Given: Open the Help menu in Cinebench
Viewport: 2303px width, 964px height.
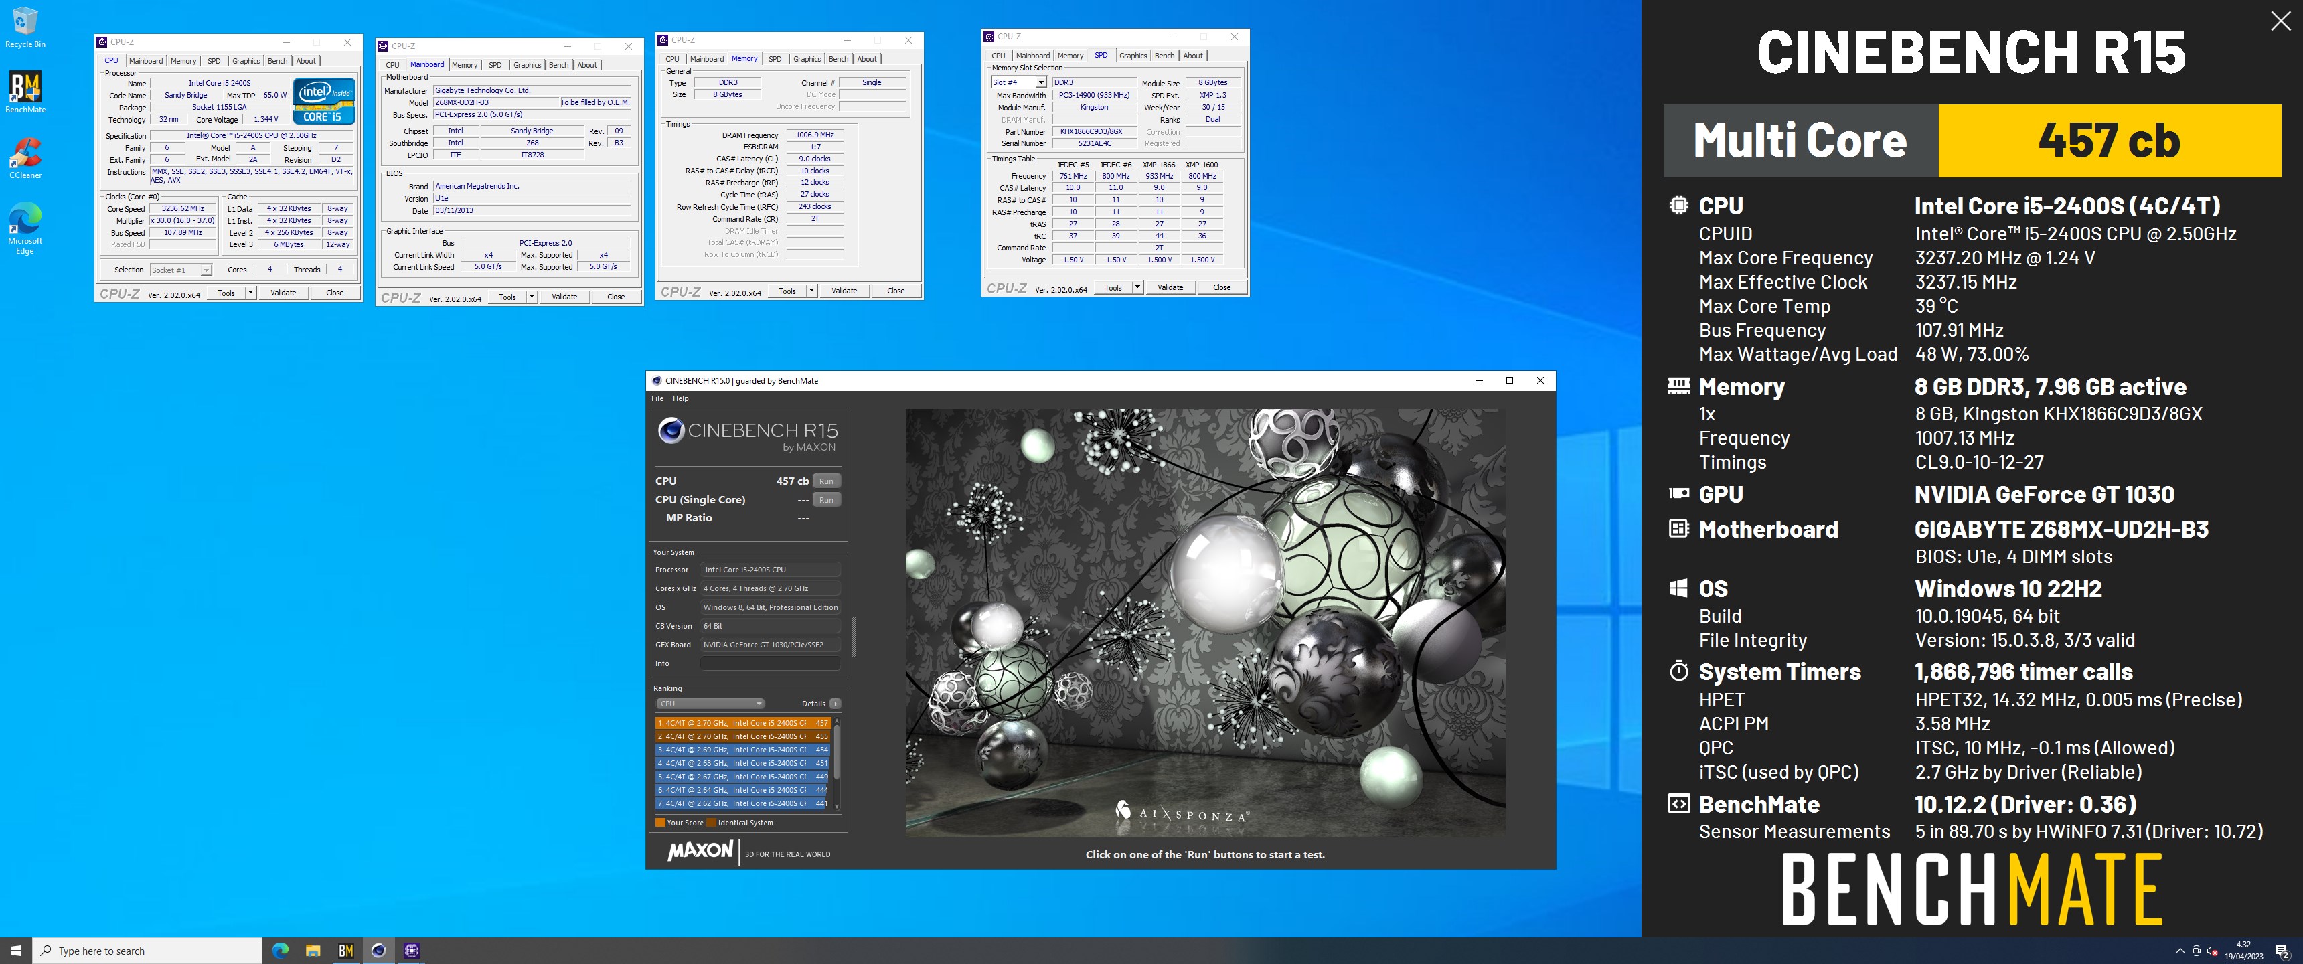Looking at the screenshot, I should [680, 398].
